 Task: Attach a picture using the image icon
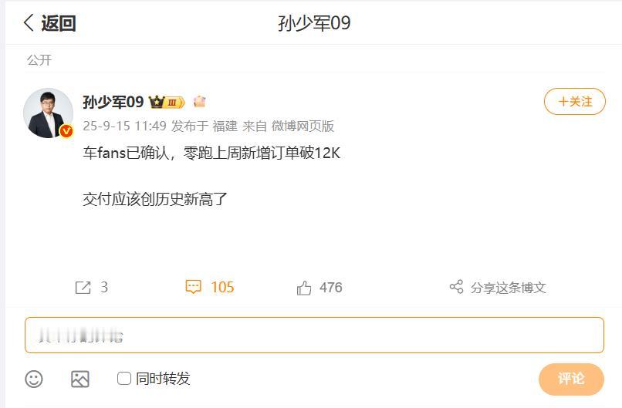[80, 379]
